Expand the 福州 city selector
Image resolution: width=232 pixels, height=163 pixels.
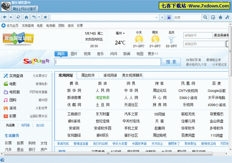[x=120, y=33]
